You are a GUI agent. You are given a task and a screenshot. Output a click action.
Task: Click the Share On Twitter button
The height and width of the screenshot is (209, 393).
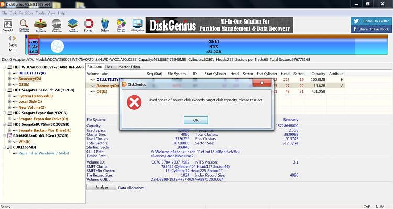(x=371, y=21)
